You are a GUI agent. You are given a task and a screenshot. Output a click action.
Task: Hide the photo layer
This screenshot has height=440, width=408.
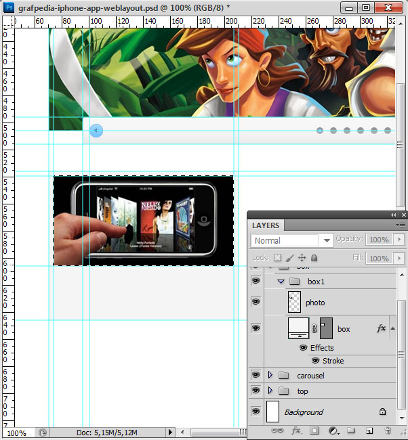pos(256,302)
